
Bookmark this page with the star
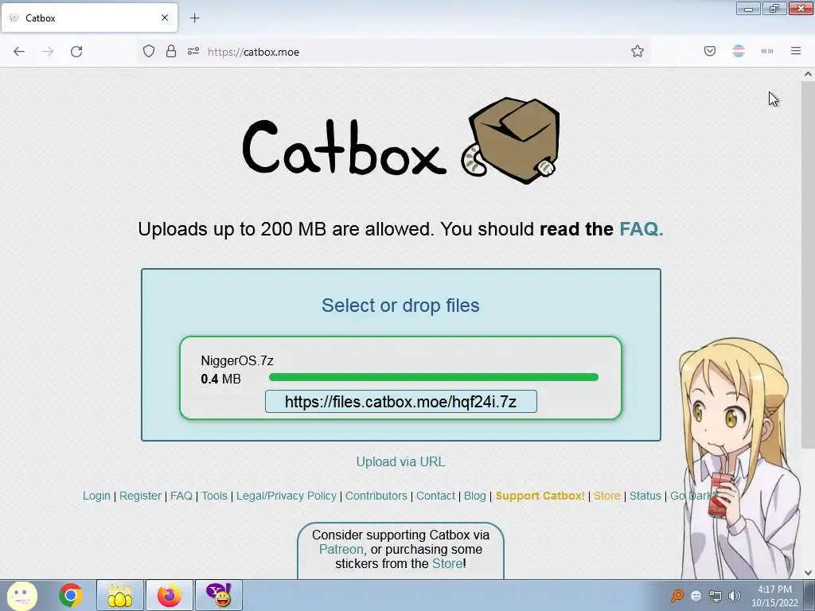638,52
